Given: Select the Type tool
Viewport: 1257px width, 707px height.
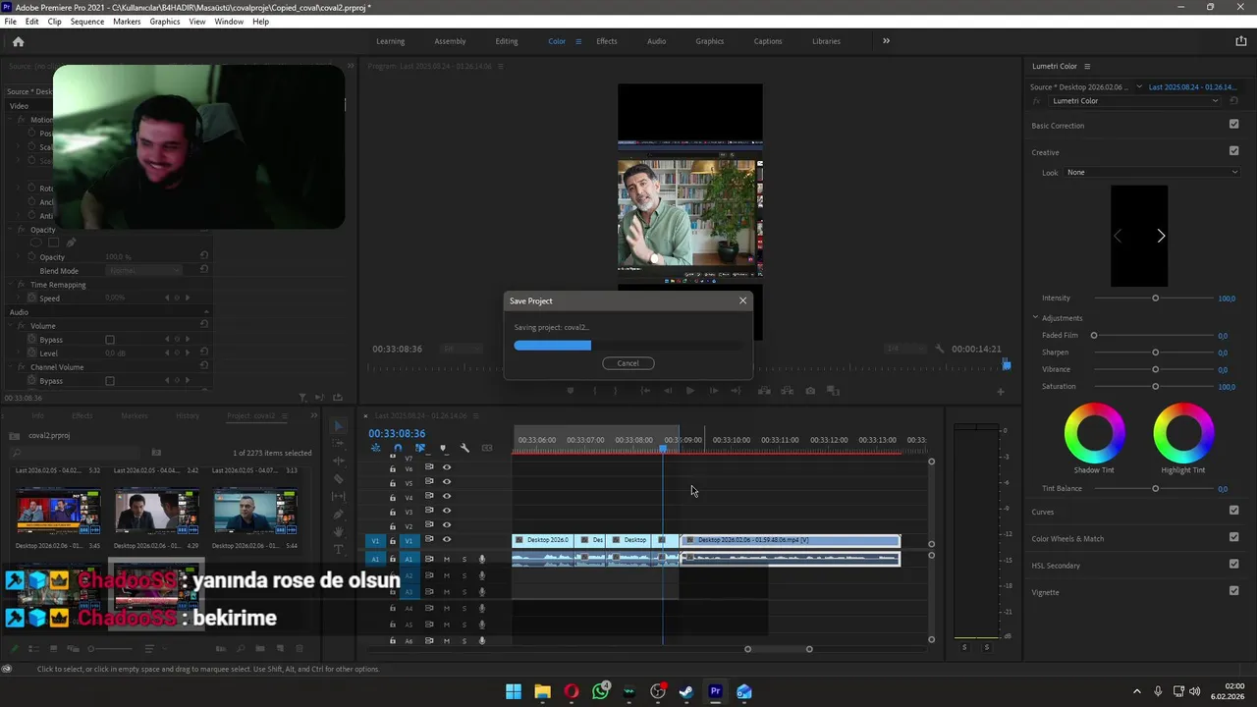Looking at the screenshot, I should point(339,549).
